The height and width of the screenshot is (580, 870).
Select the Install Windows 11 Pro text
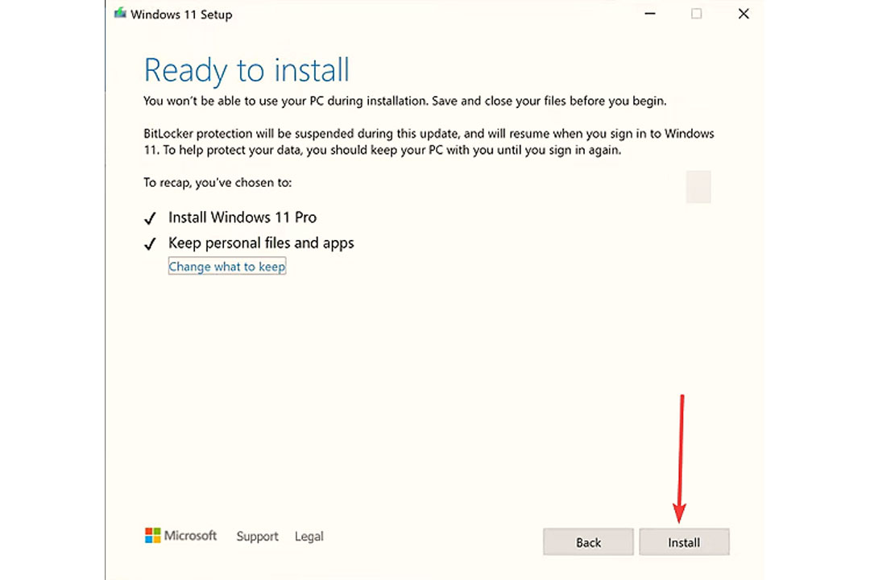pos(242,217)
